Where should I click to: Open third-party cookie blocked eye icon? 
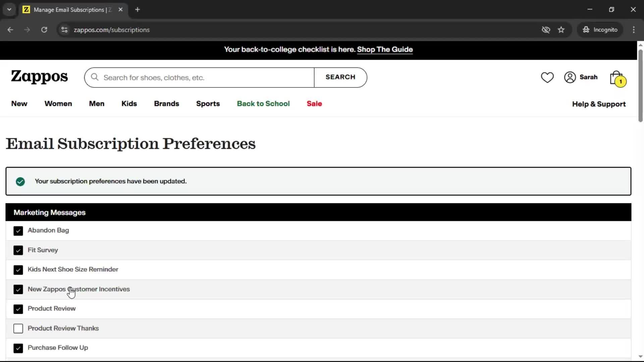[546, 30]
